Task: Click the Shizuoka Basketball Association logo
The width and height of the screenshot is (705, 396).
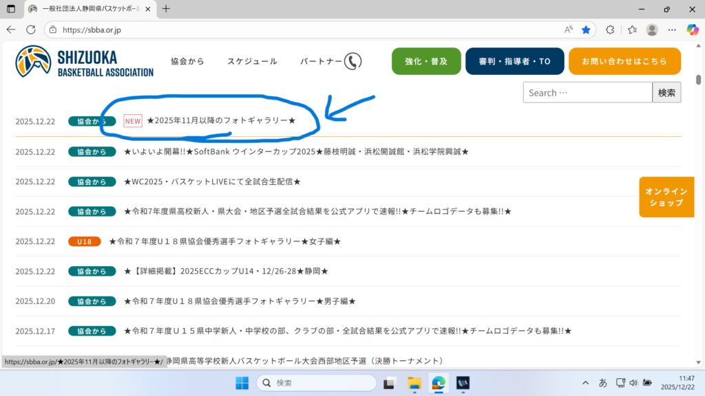Action: click(85, 61)
